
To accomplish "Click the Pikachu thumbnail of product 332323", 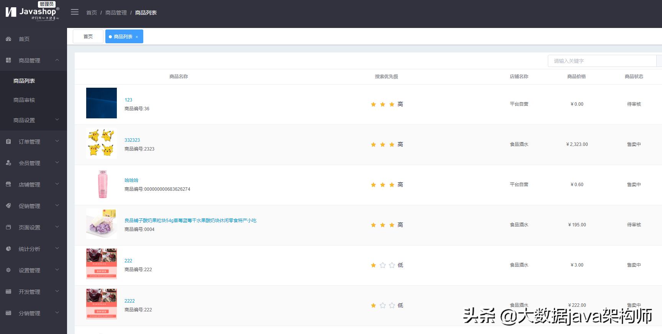I will click(102, 143).
